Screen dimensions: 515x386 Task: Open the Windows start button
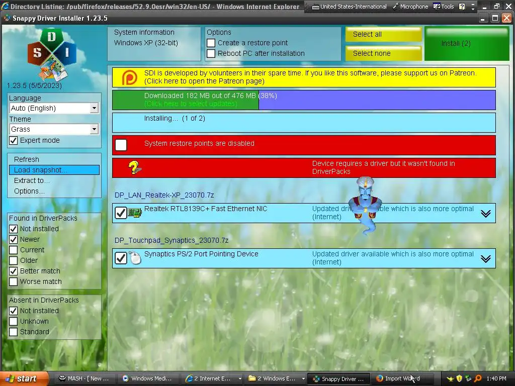pos(23,378)
